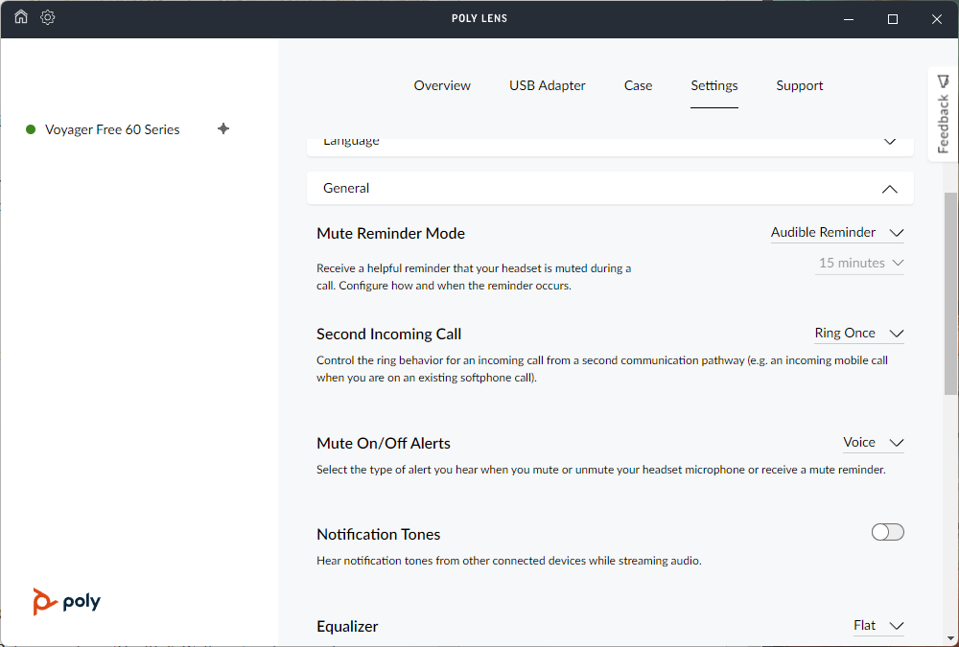Image resolution: width=959 pixels, height=647 pixels.
Task: Open the Case tab
Action: pyautogui.click(x=638, y=85)
